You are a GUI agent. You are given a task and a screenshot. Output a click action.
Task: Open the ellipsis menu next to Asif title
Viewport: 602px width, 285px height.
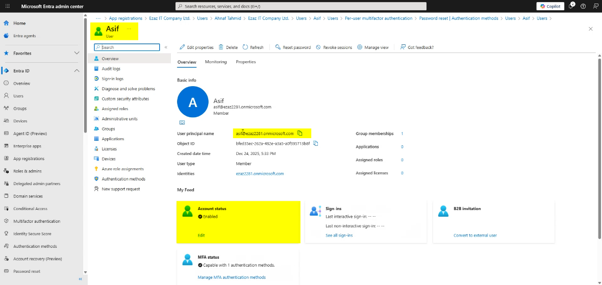[129, 29]
